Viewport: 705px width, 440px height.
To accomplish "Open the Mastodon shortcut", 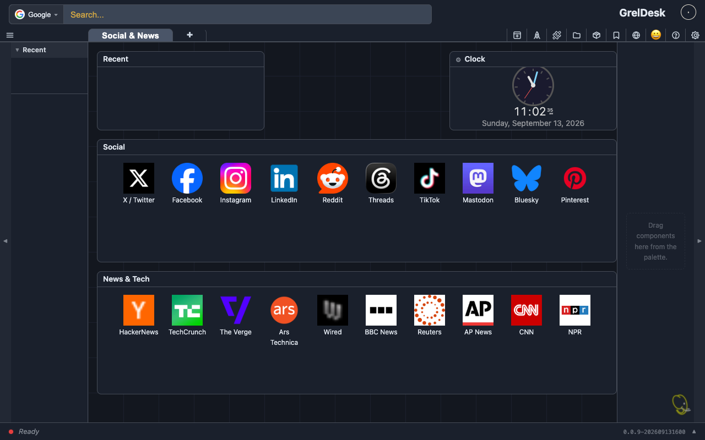I will pos(478,184).
